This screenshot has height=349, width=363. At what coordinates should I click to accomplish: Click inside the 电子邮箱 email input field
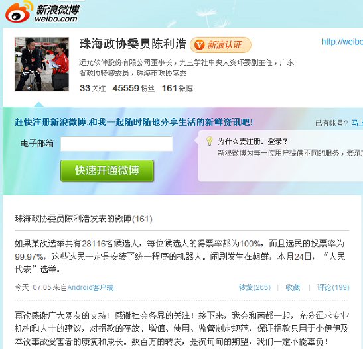116,144
